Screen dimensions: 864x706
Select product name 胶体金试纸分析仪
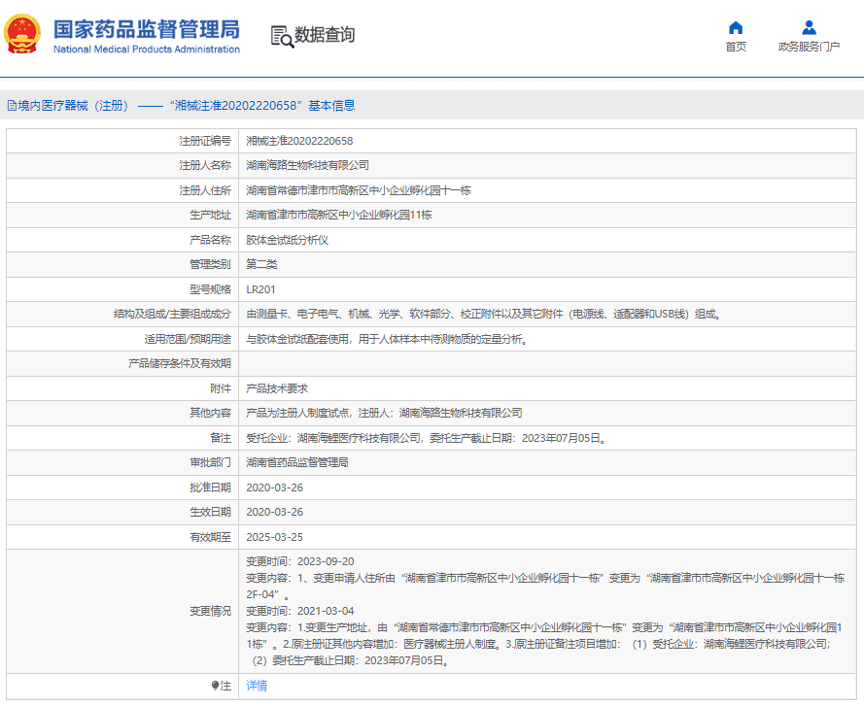(x=287, y=240)
